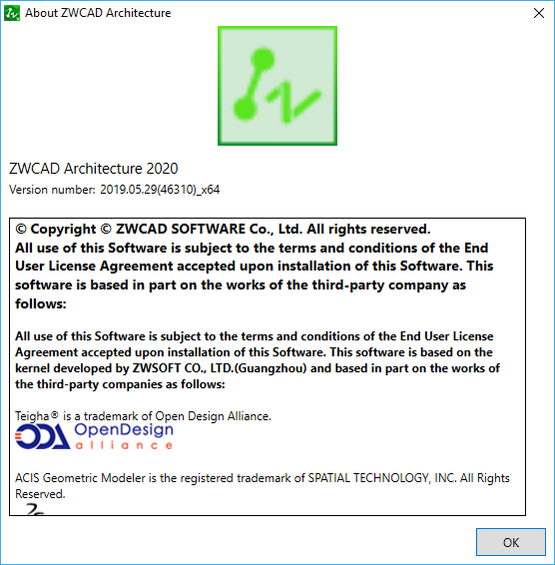555x565 pixels.
Task: Click the red 'alliance' logo text
Action: (124, 445)
